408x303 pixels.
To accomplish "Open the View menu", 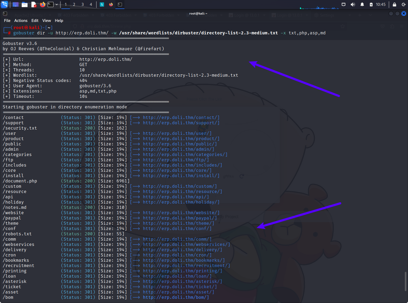I will click(47, 21).
